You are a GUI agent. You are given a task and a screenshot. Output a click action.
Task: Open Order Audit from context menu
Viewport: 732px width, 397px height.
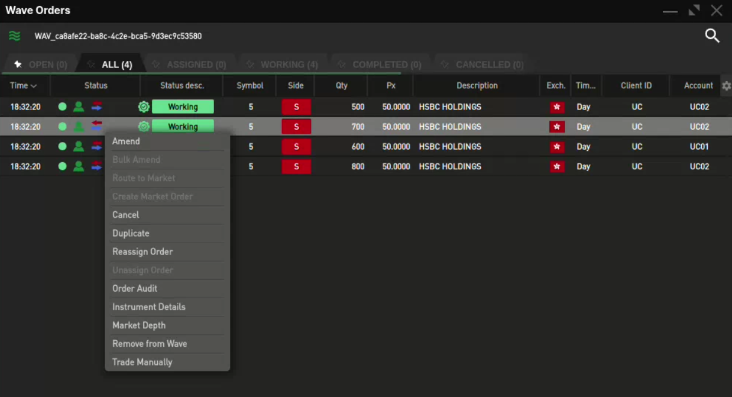click(x=135, y=288)
